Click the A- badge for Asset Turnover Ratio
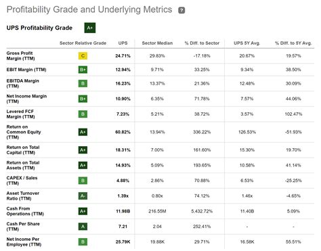The image size is (321, 251). pyautogui.click(x=83, y=196)
